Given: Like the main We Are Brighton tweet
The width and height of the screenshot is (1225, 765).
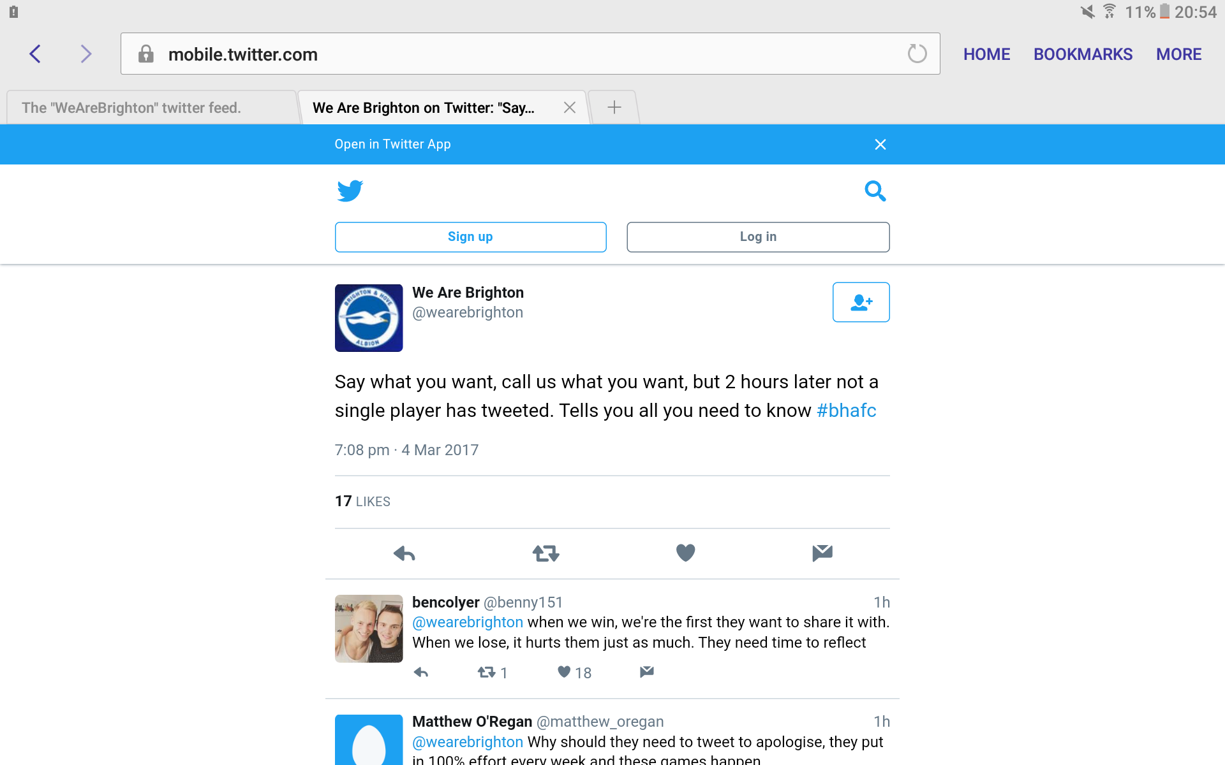Looking at the screenshot, I should click(x=685, y=553).
